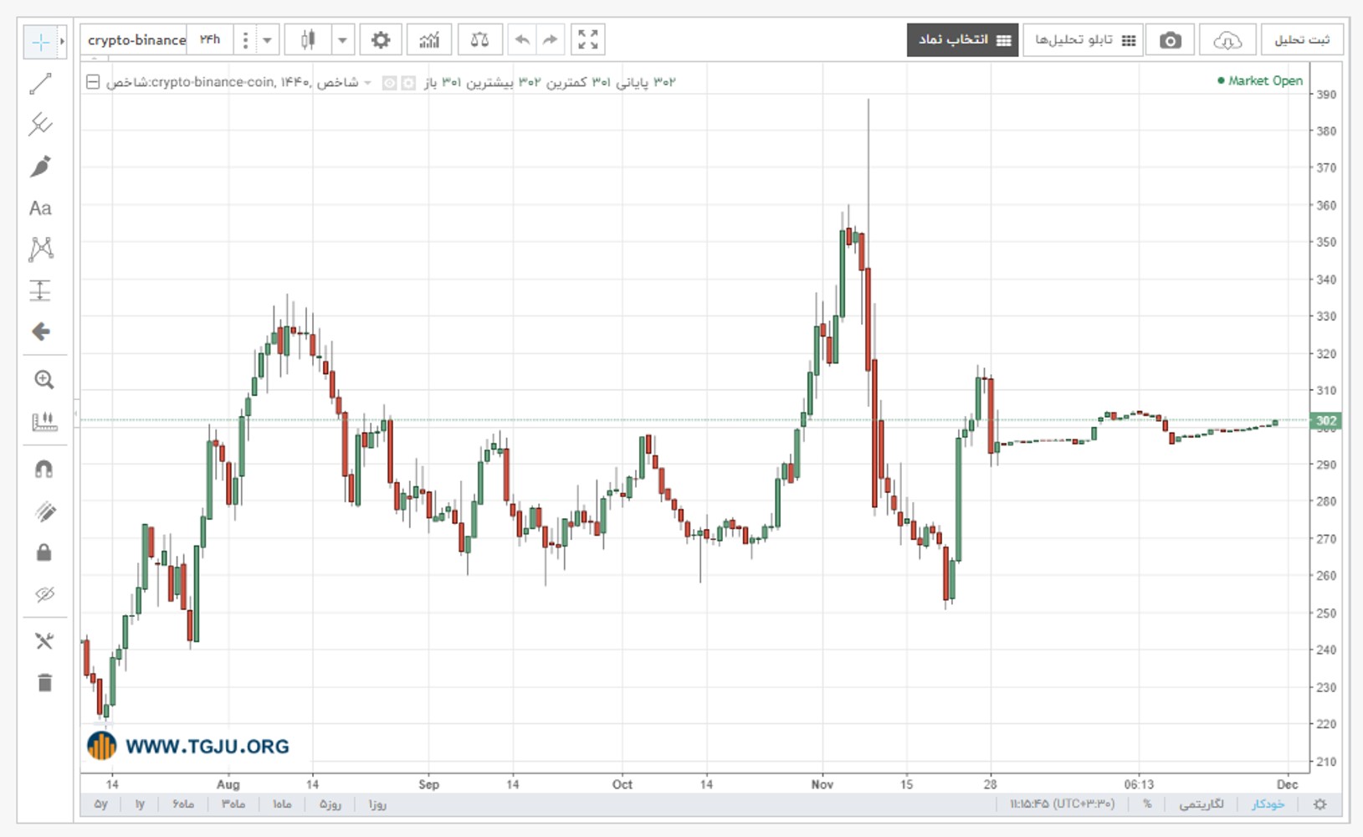Click the crypto-binance symbol input field

pyautogui.click(x=134, y=39)
